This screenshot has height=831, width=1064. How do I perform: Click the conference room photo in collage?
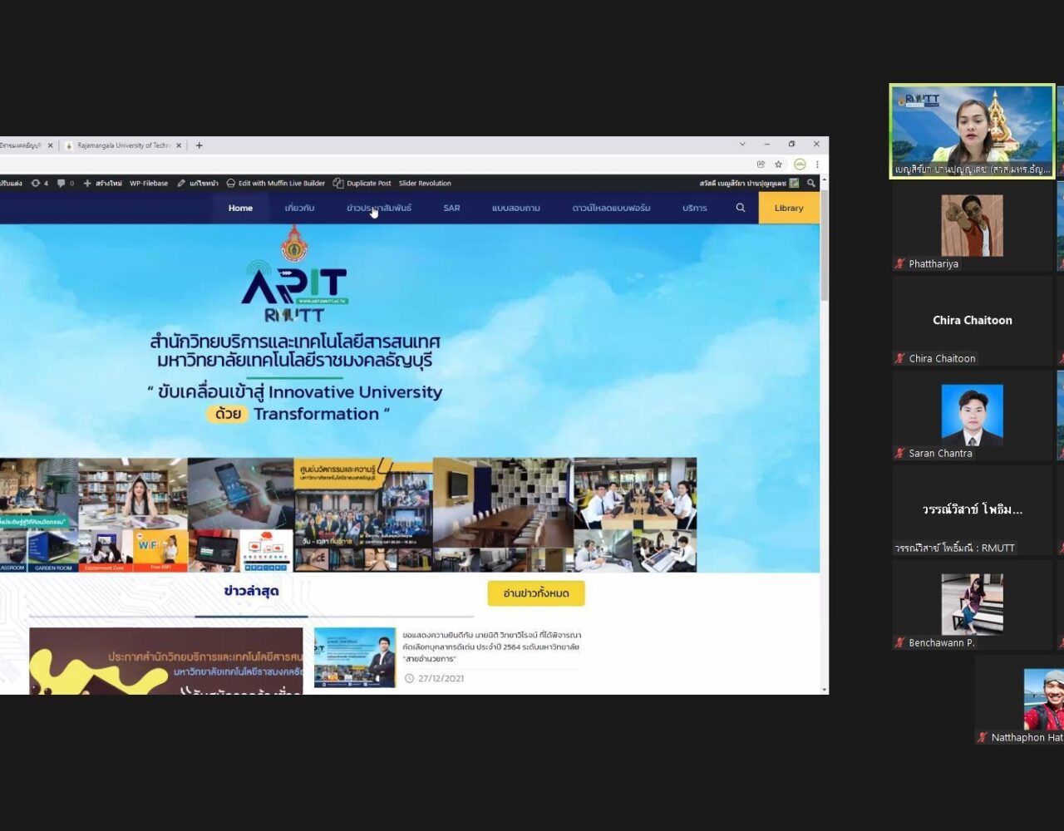pos(503,502)
